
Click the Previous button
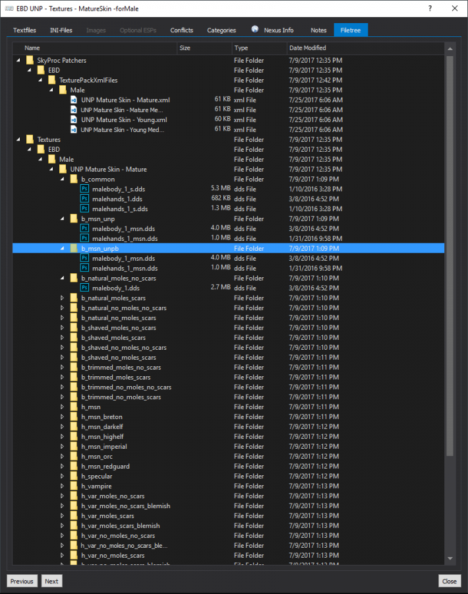(22, 581)
